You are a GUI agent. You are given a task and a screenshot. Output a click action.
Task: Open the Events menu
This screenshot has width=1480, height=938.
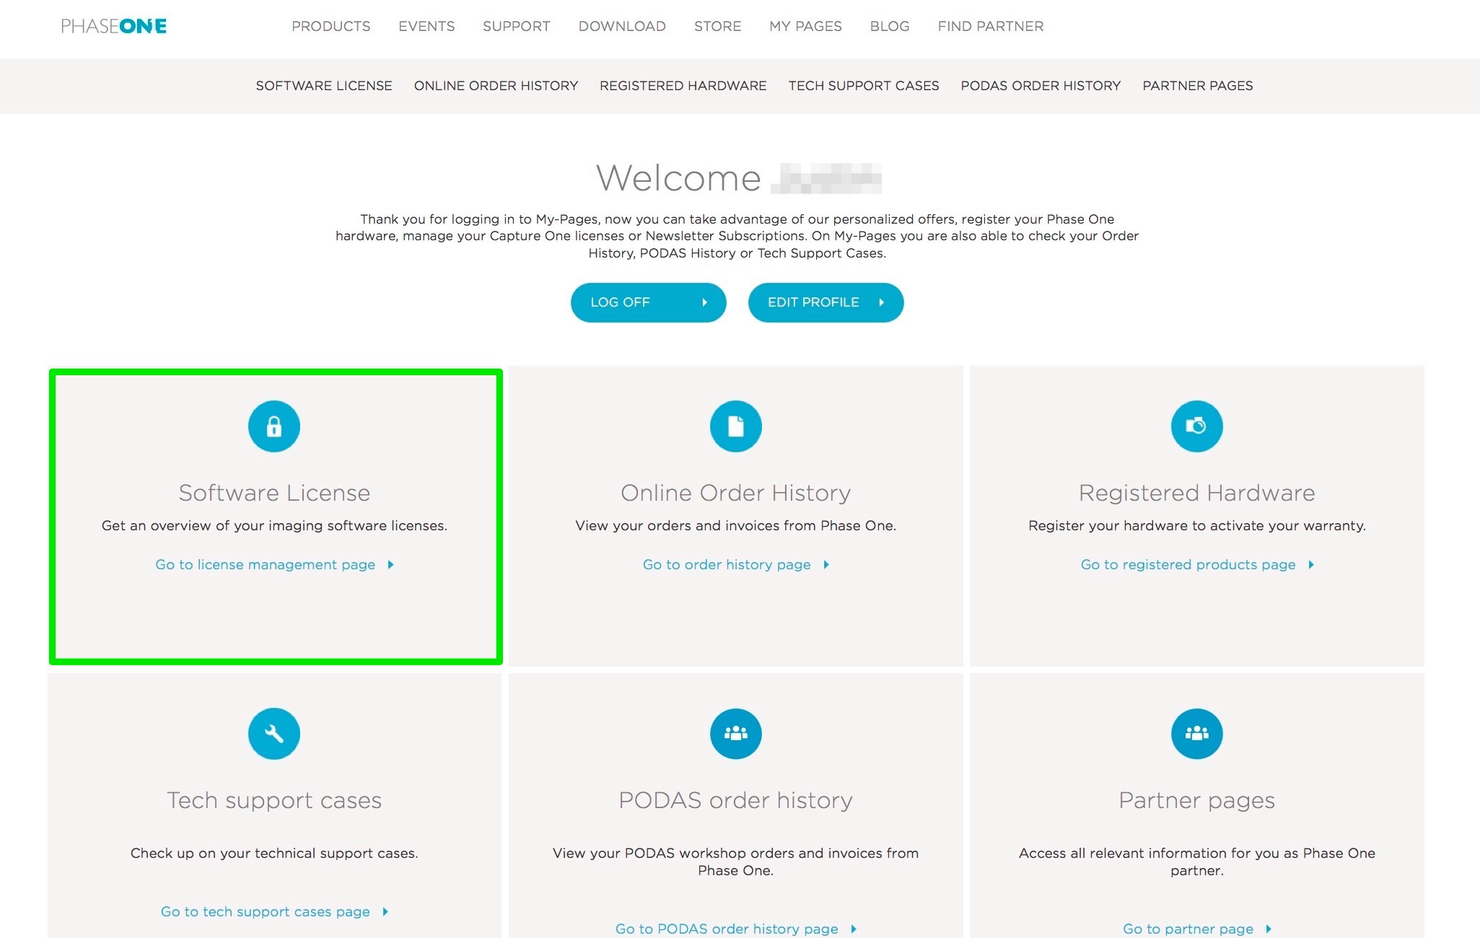tap(426, 27)
